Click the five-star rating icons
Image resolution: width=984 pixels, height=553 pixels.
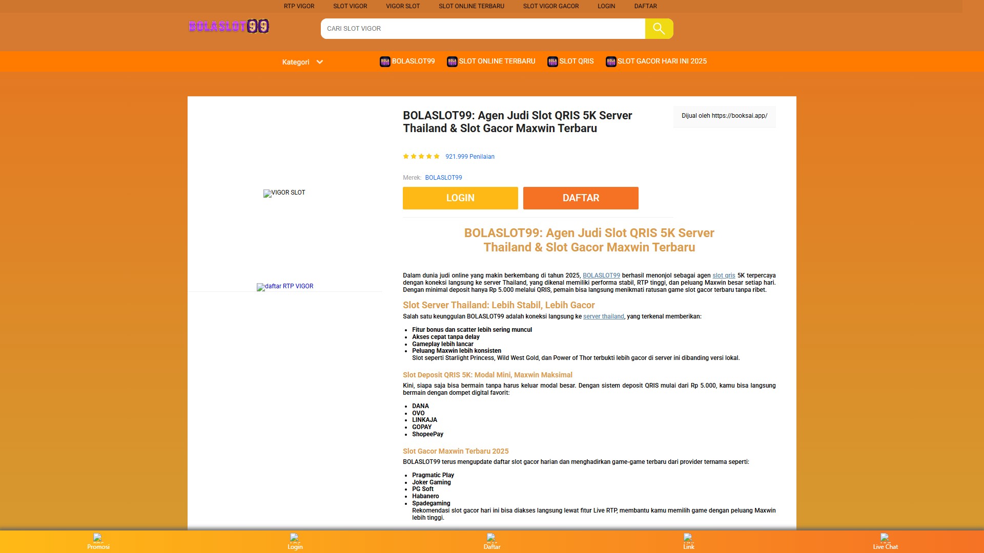coord(421,157)
